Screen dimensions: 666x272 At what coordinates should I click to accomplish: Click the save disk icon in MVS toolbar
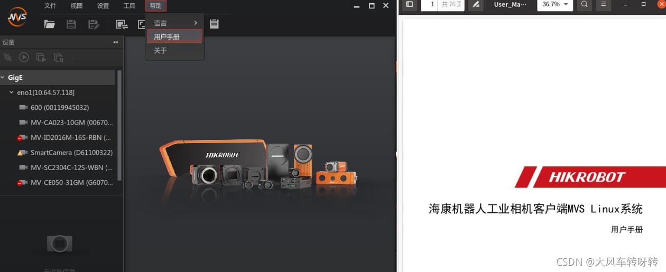point(71,24)
